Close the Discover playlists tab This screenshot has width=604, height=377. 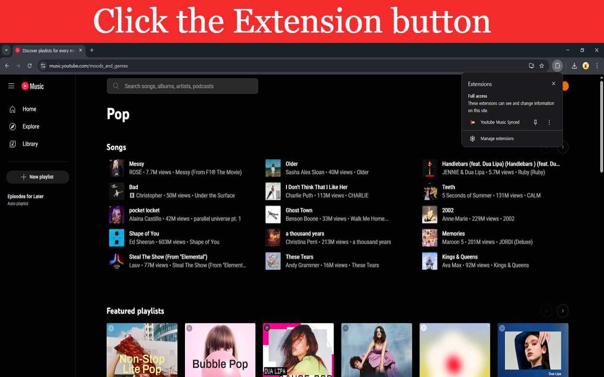[x=81, y=50]
